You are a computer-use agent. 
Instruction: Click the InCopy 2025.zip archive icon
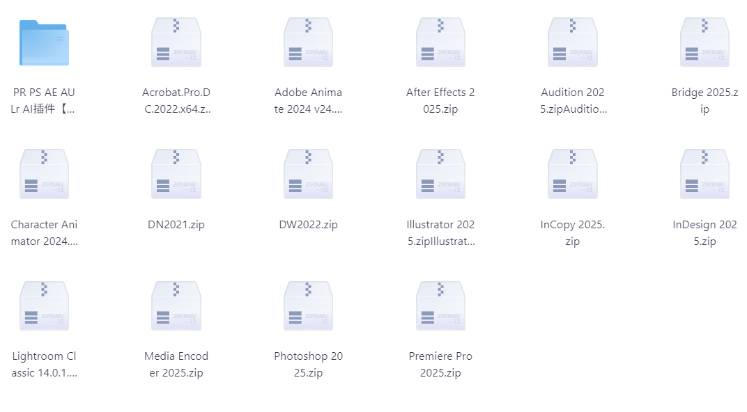[x=573, y=174]
